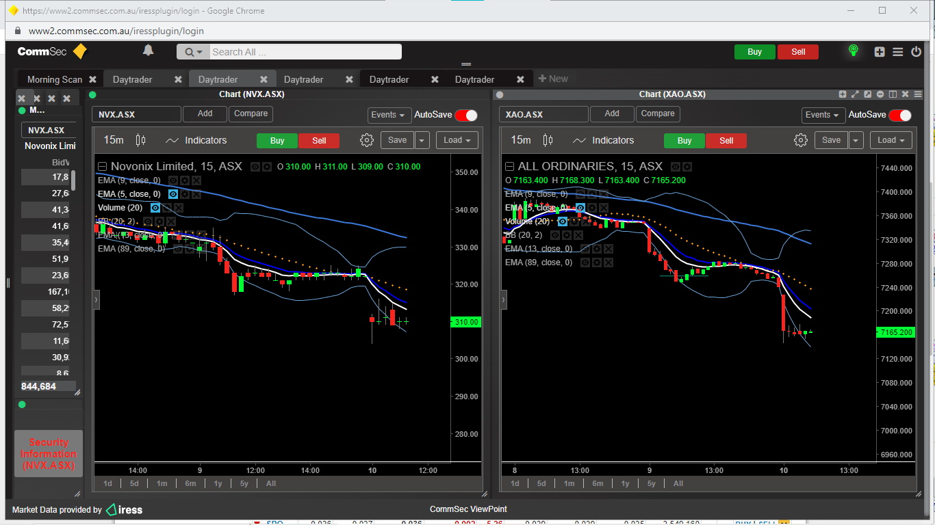Click the split-panel icon in XAO title bar

(x=892, y=94)
